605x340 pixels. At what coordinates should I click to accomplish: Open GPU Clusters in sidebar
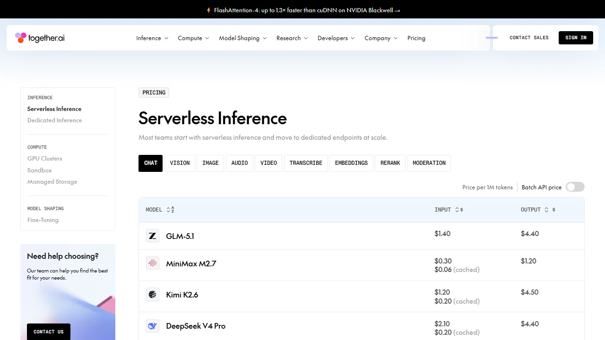pos(45,159)
